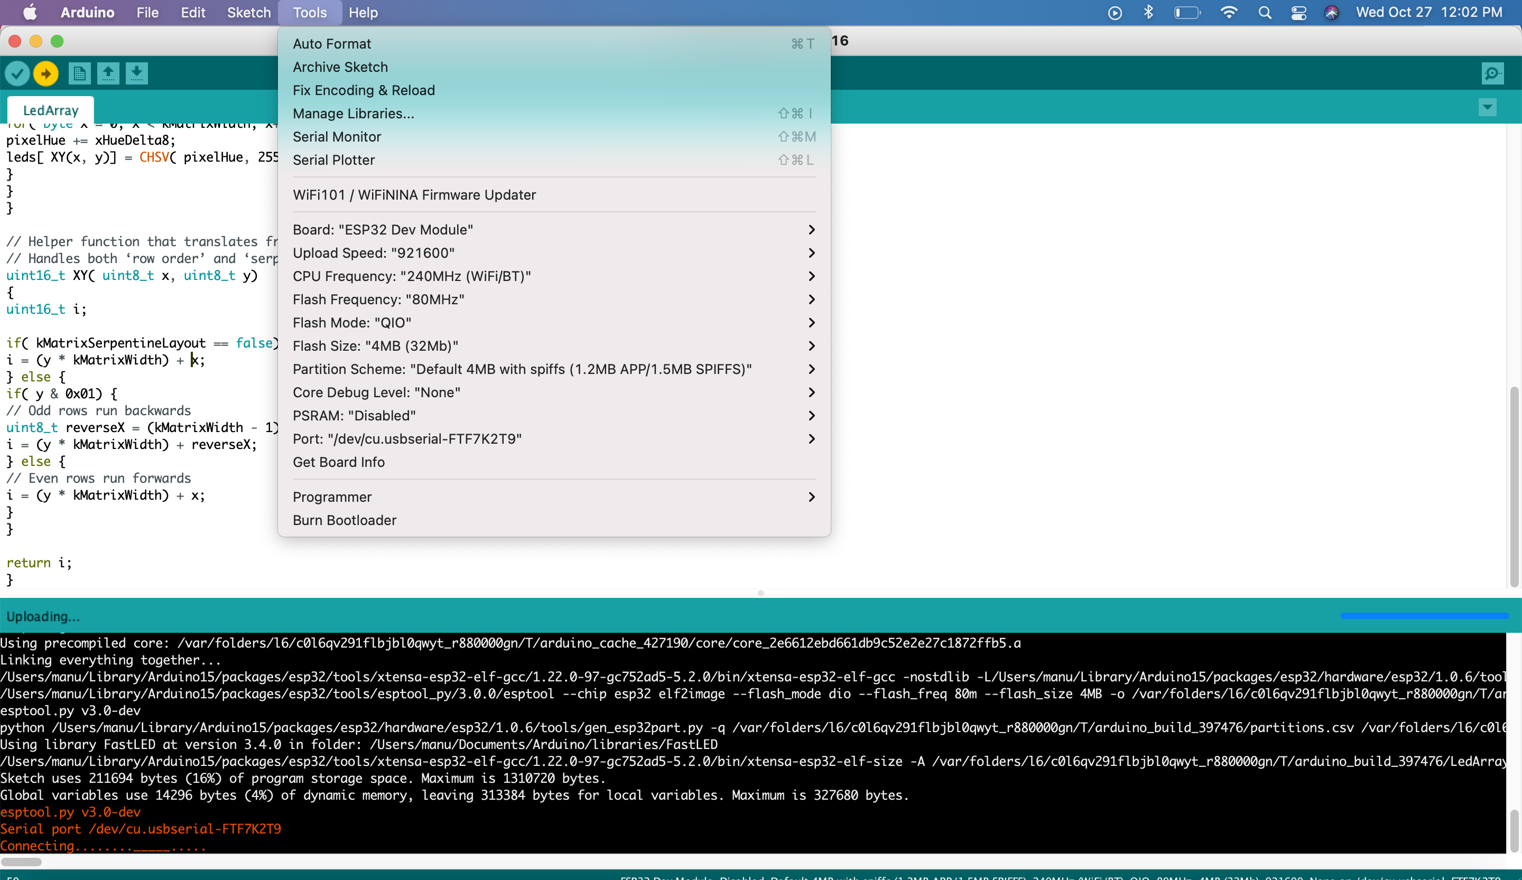
Task: Select Fix Encoding & Reload
Action: point(554,90)
